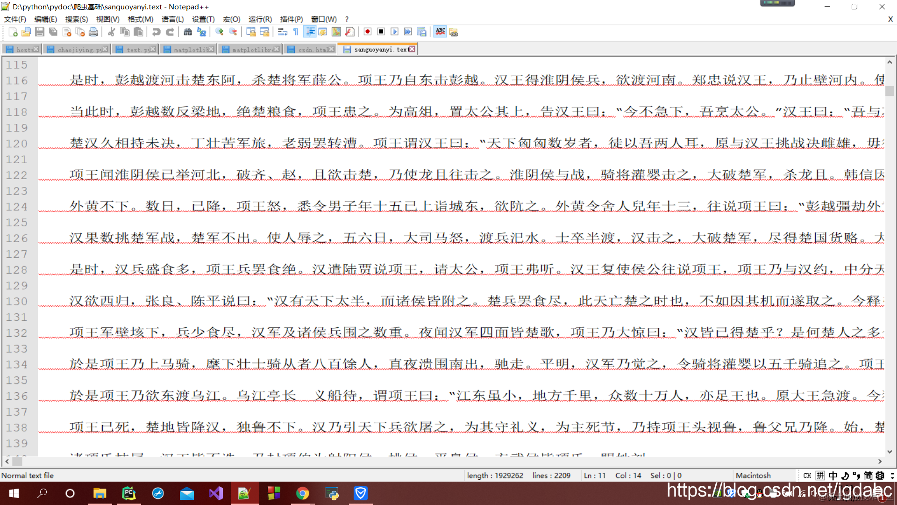Click the Print toolbar icon

[x=93, y=32]
